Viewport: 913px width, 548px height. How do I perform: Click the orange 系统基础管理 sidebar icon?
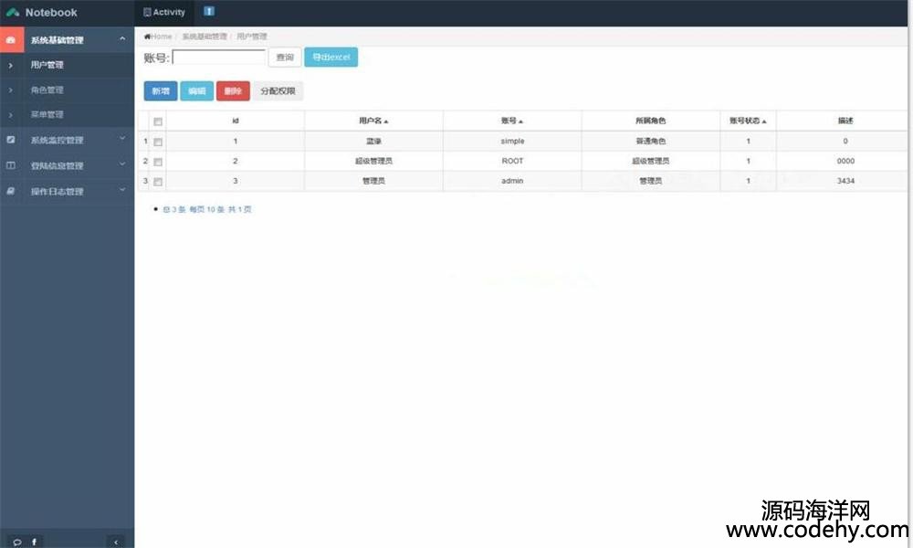(x=11, y=40)
